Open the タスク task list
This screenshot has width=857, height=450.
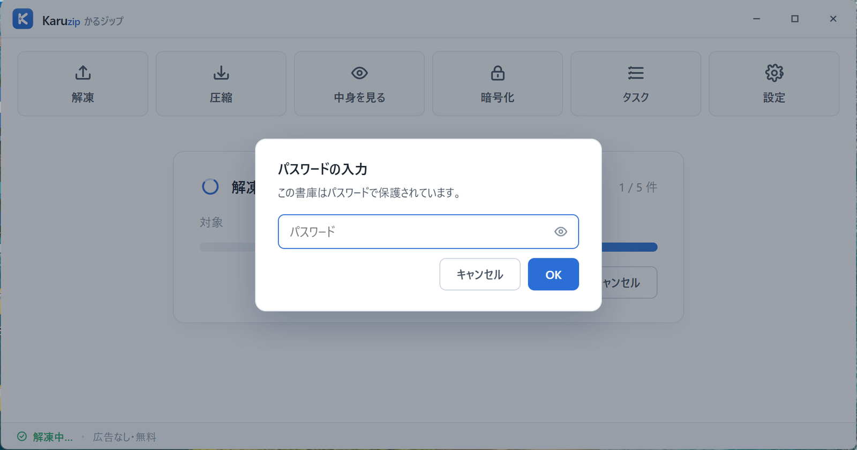click(635, 83)
